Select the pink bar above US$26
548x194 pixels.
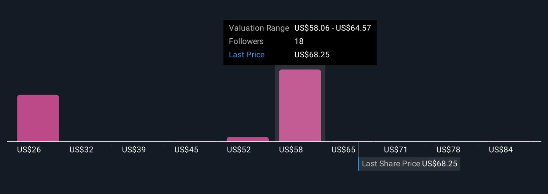pos(38,118)
